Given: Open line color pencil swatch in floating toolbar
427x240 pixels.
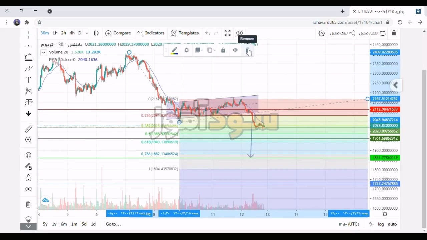Looking at the screenshot, I should click(174, 50).
